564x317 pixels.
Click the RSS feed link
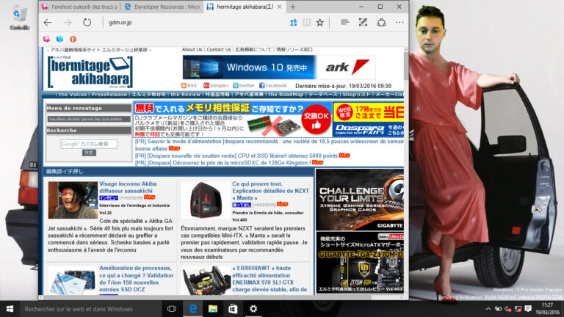point(189,85)
